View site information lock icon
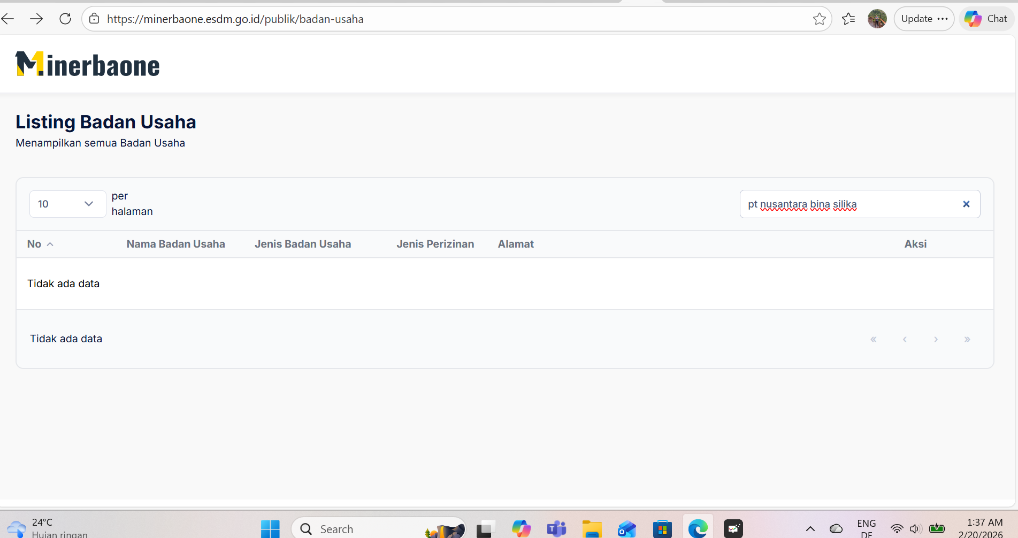The width and height of the screenshot is (1018, 538). pyautogui.click(x=94, y=19)
